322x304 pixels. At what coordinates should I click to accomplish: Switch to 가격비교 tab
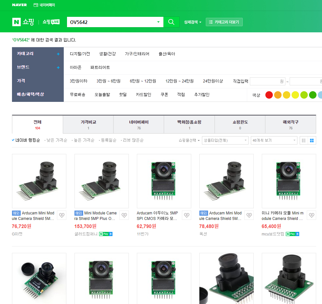tap(88, 125)
